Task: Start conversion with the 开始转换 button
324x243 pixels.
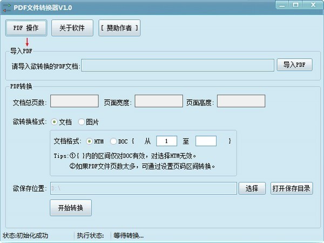Action: click(x=71, y=207)
